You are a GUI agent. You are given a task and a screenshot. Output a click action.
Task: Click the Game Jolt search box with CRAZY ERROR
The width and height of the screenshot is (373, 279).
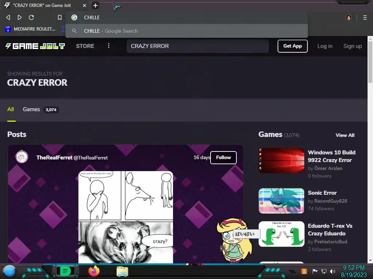point(198,46)
